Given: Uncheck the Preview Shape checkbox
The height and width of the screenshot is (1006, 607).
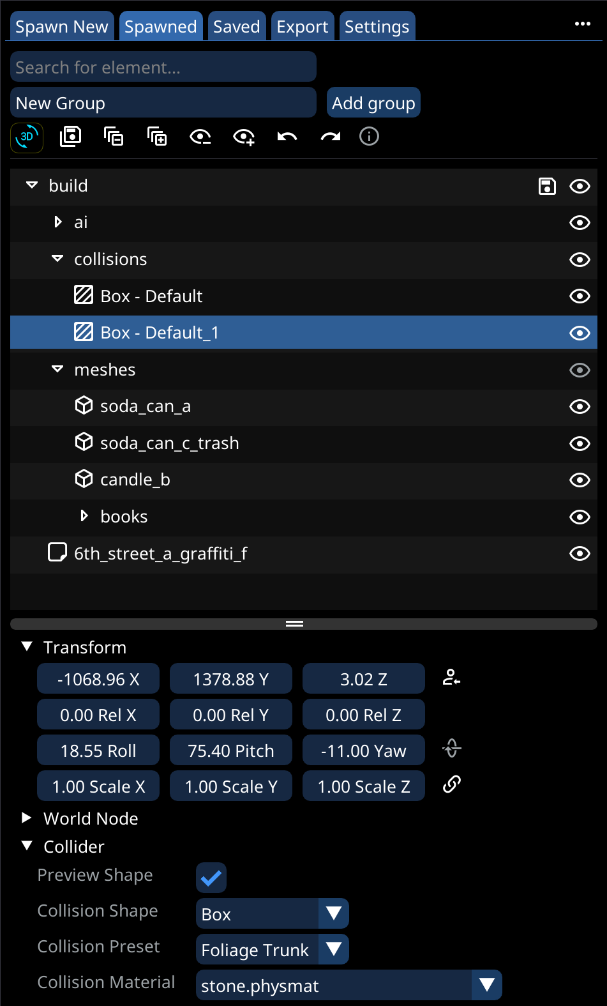Looking at the screenshot, I should click(211, 878).
